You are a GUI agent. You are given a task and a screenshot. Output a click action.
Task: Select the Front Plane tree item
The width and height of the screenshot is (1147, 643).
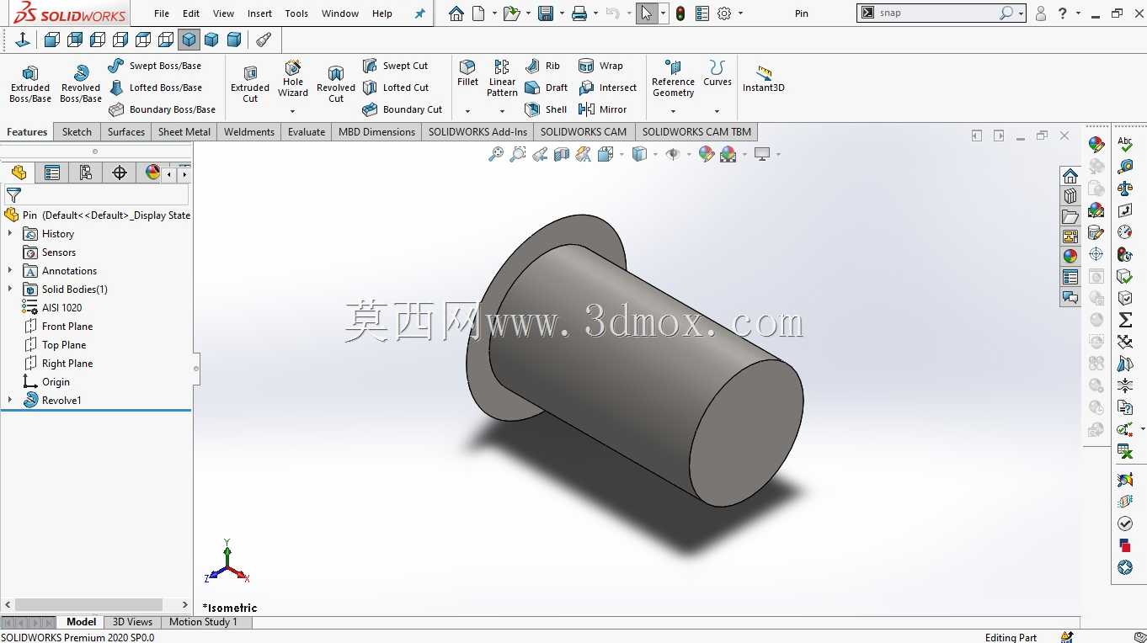pyautogui.click(x=58, y=326)
